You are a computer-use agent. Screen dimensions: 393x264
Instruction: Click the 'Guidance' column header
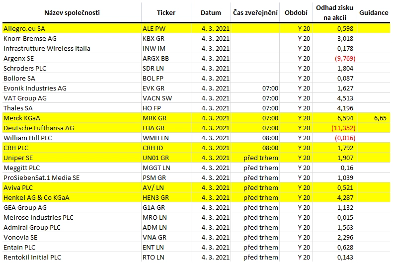374,13
